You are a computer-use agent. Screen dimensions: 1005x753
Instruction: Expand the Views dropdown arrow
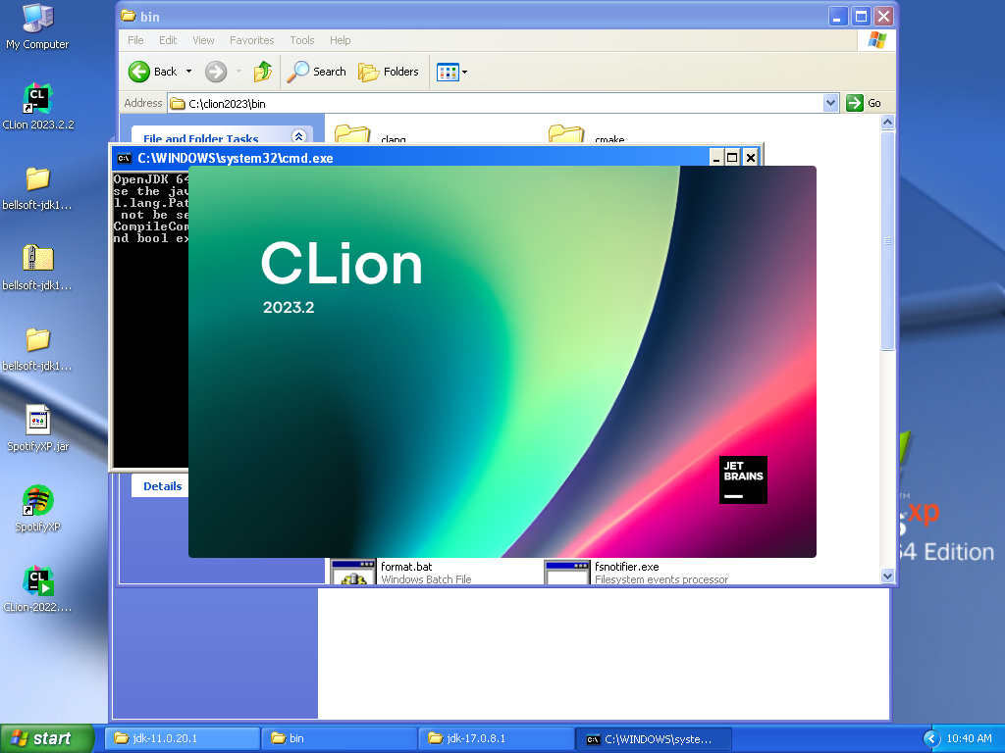point(464,73)
